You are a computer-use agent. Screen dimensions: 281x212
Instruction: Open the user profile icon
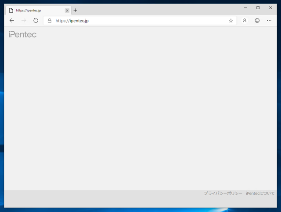245,21
